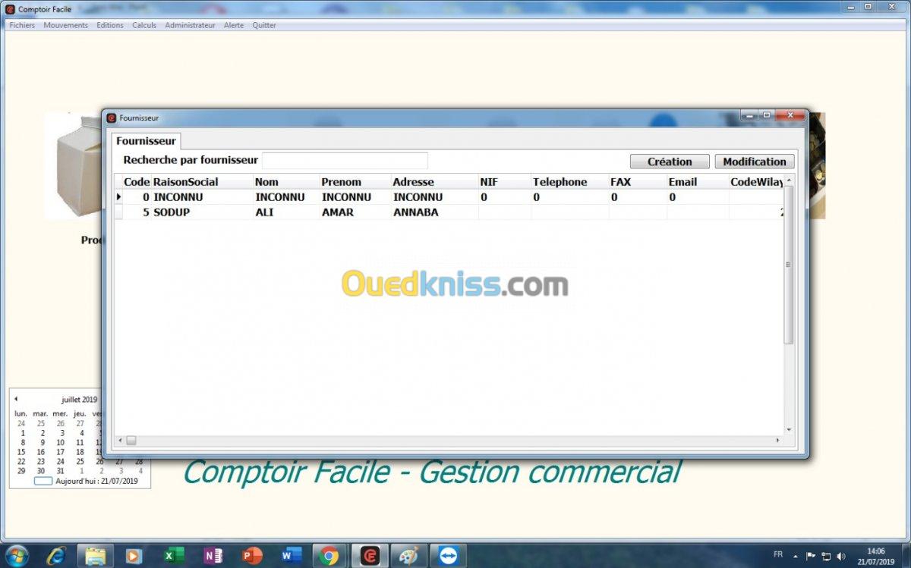
Task: Launch Excel from the taskbar
Action: coord(173,556)
